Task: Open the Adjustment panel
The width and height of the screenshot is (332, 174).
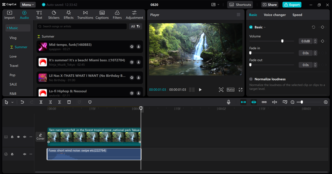Action: pos(134,15)
